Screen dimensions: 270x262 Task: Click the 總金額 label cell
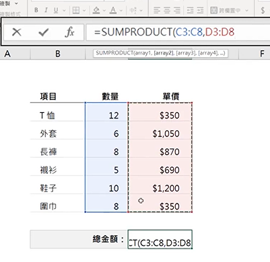point(79,239)
